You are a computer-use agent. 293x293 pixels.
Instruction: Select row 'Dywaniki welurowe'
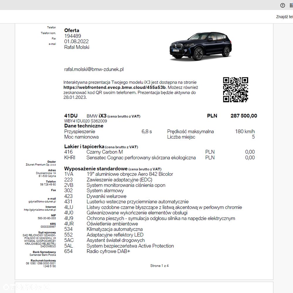coord(107,196)
